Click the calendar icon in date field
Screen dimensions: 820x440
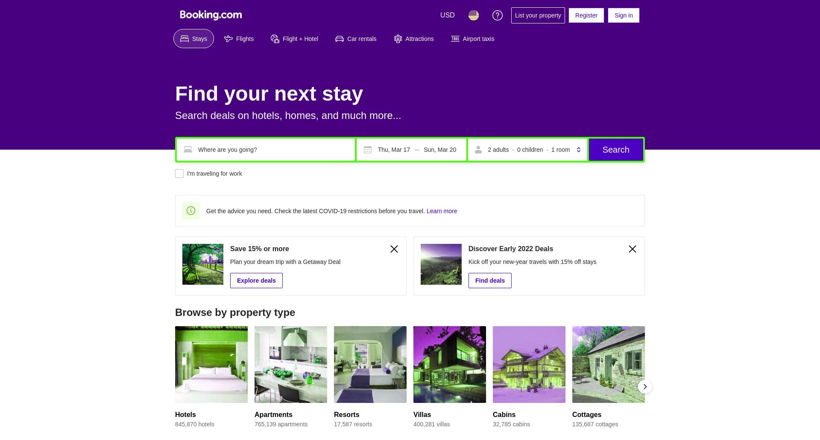[368, 150]
